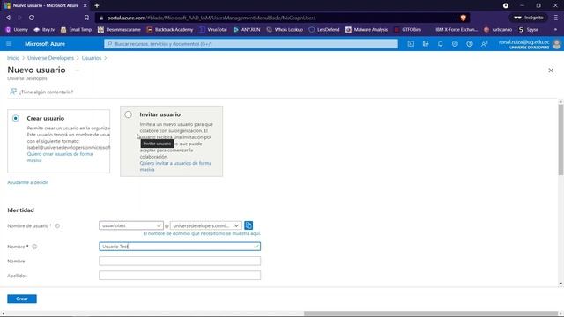Open Quiero crear usuarios de forma masiva link
The width and height of the screenshot is (564, 317).
[60, 157]
